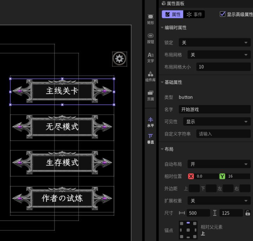Image resolution: width=253 pixels, height=241 pixels.
Task: Collapse the 基础属性 section
Action: (162, 82)
